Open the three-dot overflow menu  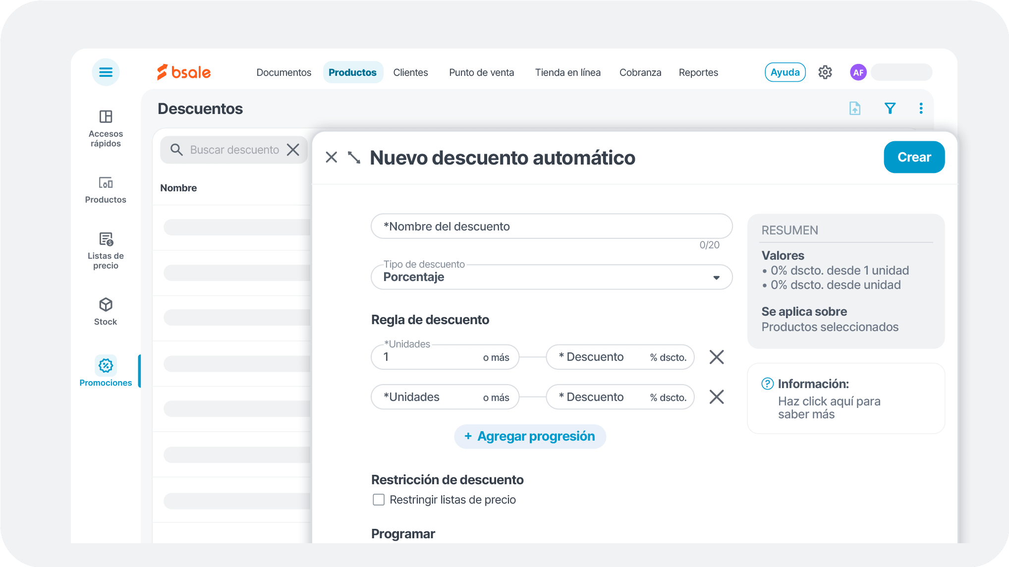(921, 108)
